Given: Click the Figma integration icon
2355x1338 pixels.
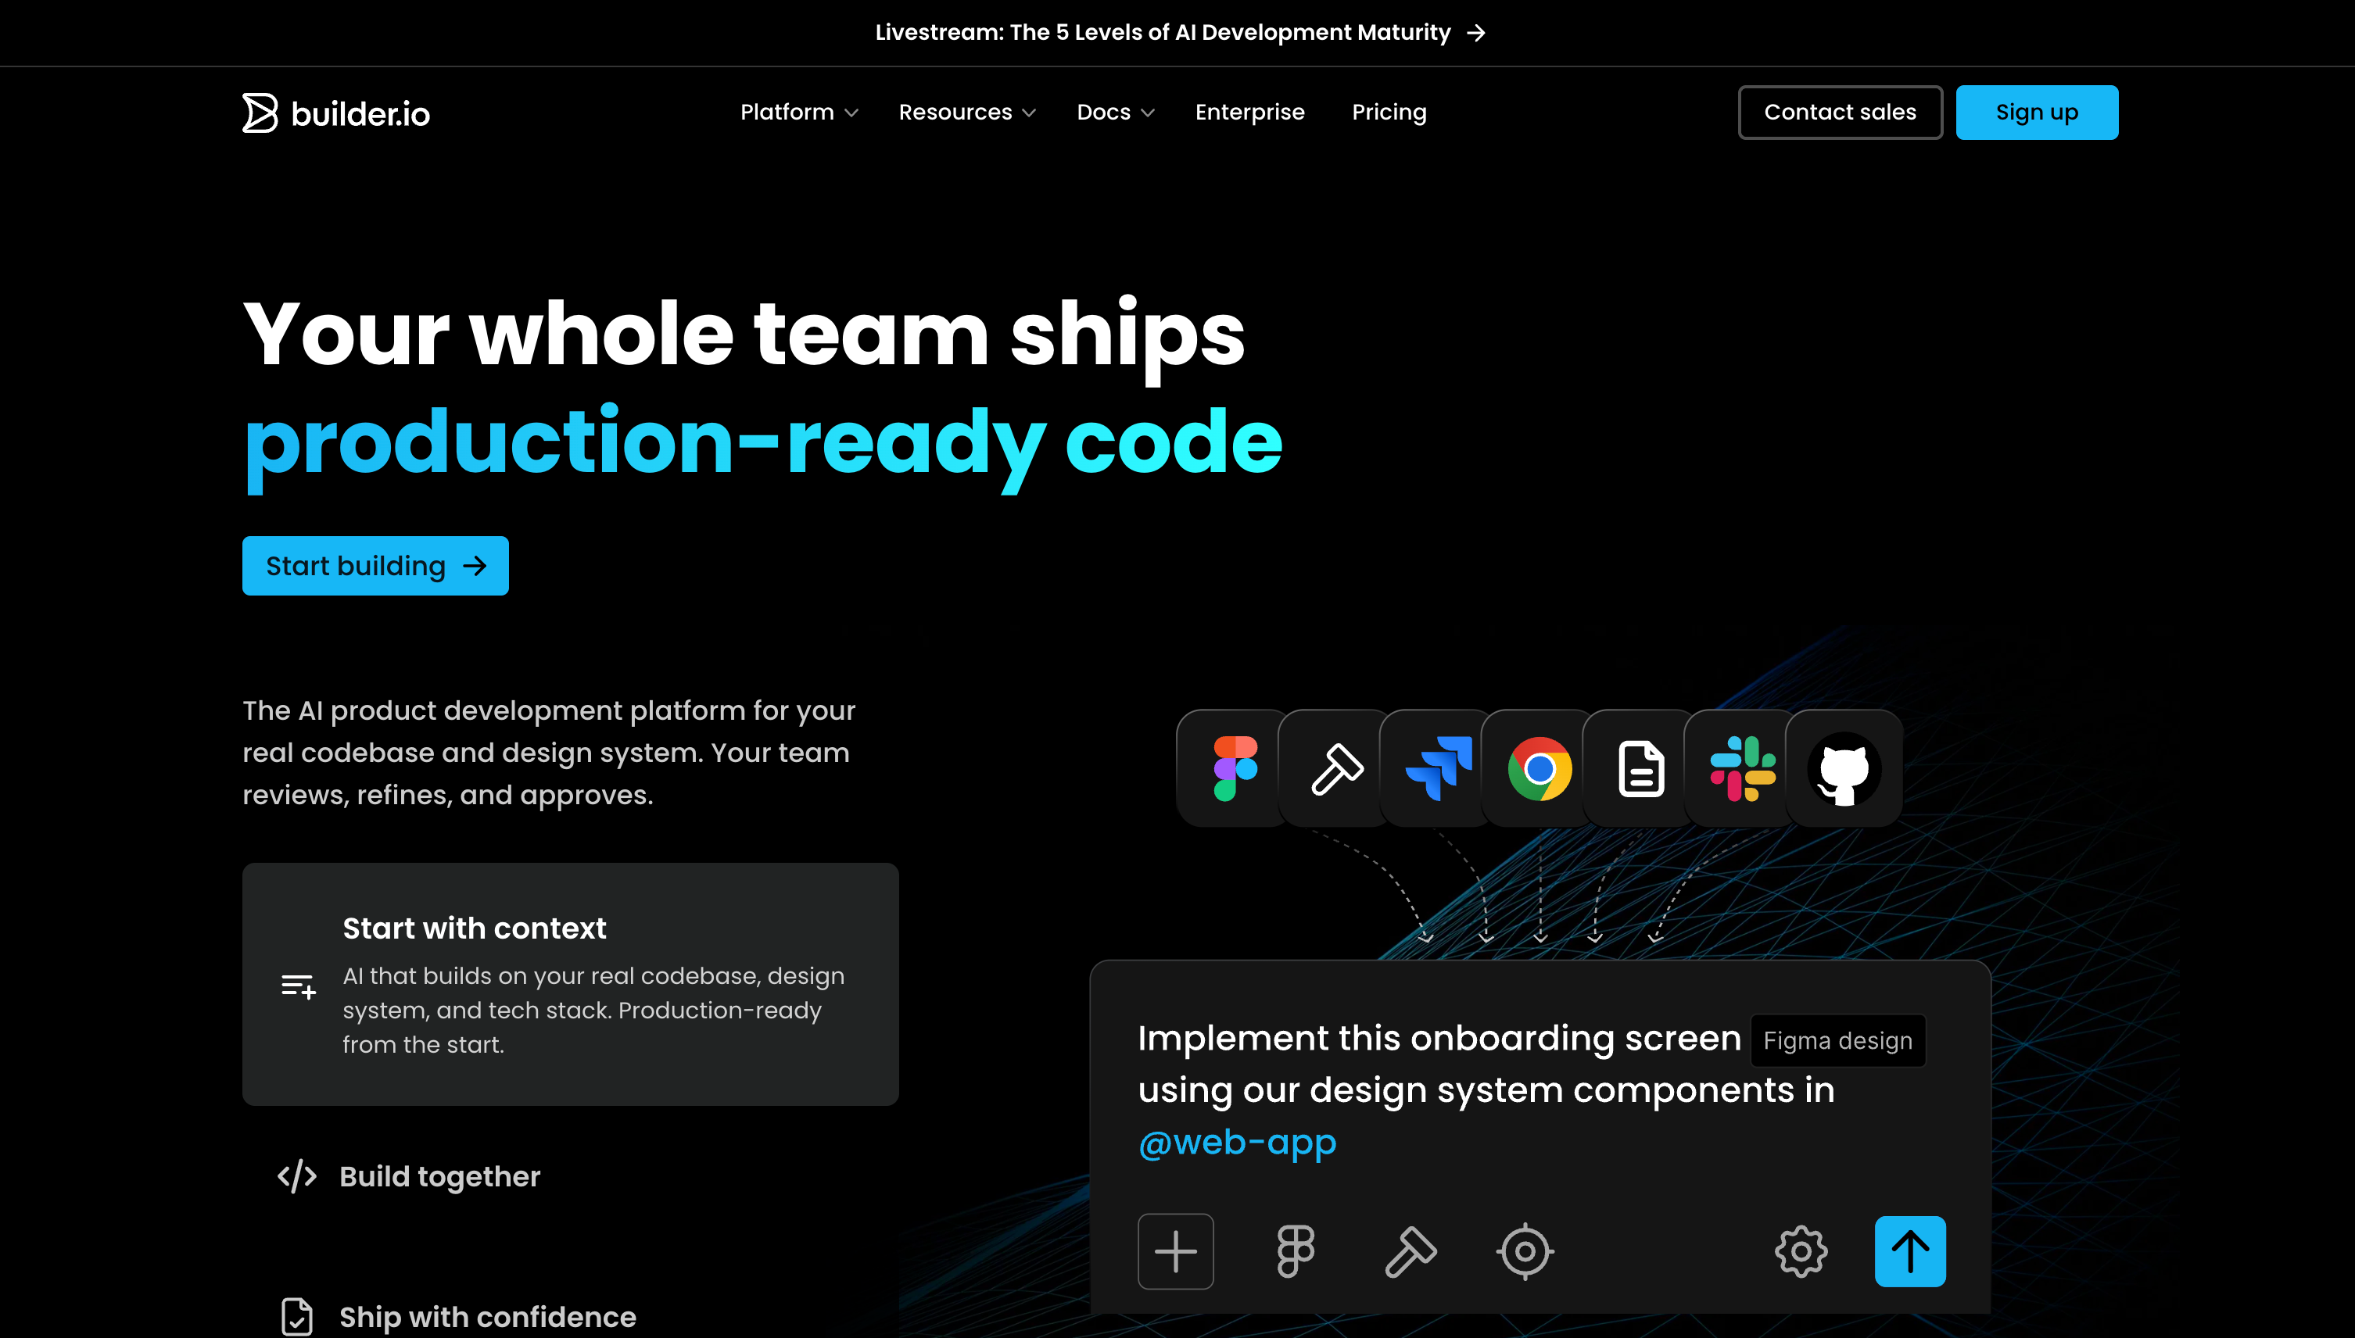Looking at the screenshot, I should coord(1235,768).
